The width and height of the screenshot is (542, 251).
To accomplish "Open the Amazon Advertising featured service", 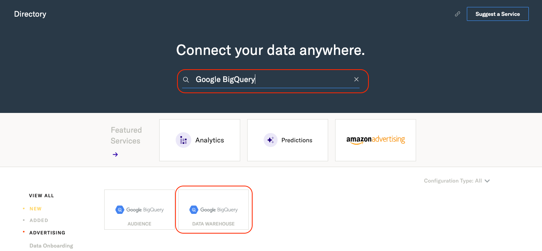I will click(x=375, y=140).
